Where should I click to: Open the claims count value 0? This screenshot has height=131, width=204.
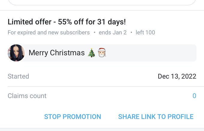pos(194,96)
